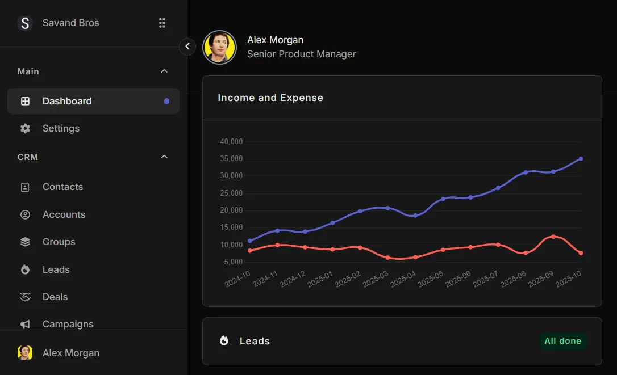Collapse the sidebar with arrow button

(x=187, y=47)
